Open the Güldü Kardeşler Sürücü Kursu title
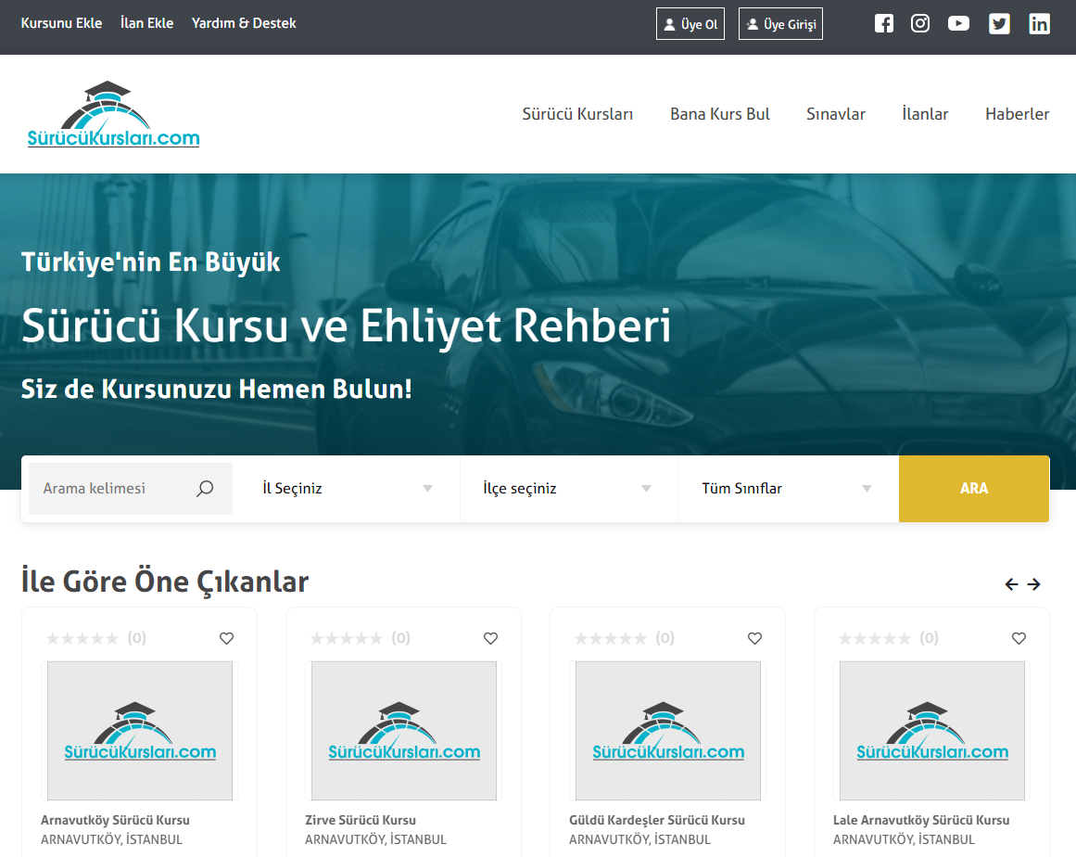The width and height of the screenshot is (1076, 857). (x=657, y=820)
